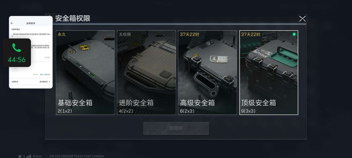Select the locked 进阶安全箱 card
Image resolution: width=352 pixels, height=158 pixels.
click(146, 72)
